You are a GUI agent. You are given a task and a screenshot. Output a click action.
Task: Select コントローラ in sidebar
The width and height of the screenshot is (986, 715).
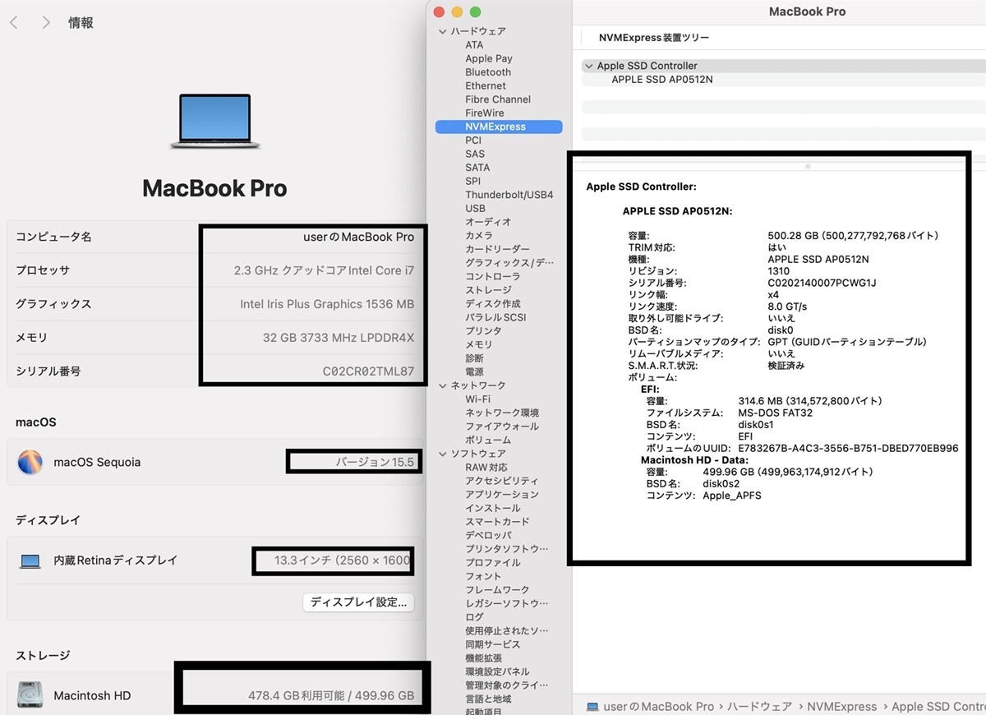pyautogui.click(x=493, y=277)
